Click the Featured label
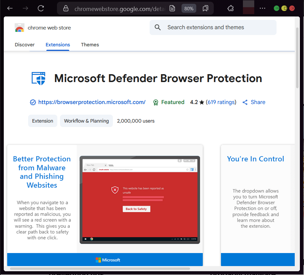The height and width of the screenshot is (275, 304). pos(173,102)
